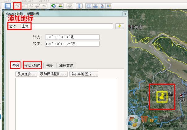Click the View in Google Maps icon

click(109, 6)
